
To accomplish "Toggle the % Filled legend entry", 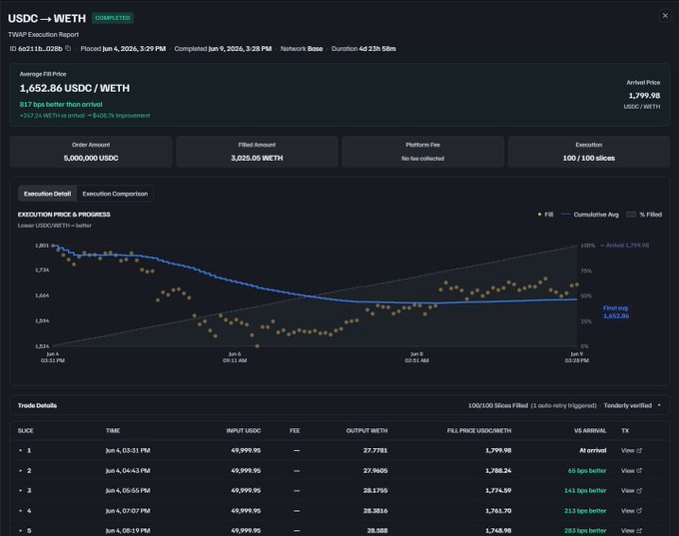I will tap(644, 215).
